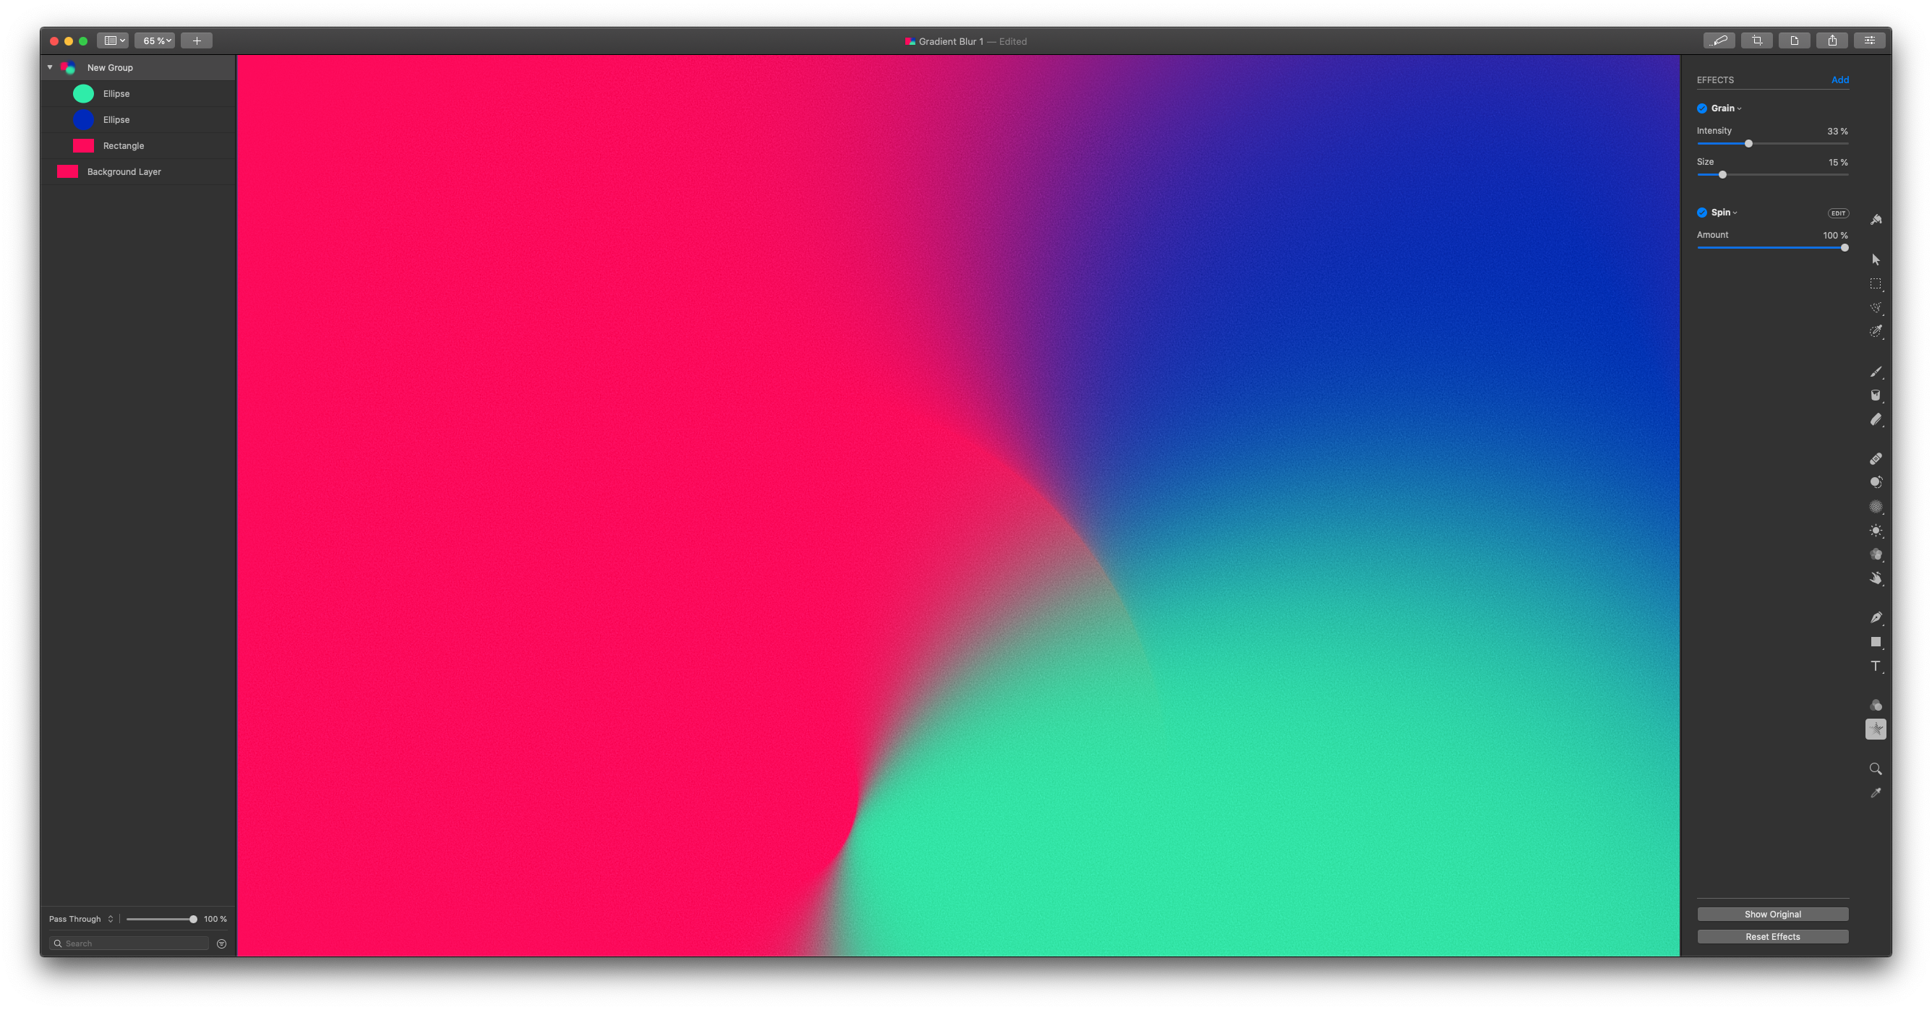Select the eyedropper color picker tool
Screen dimensions: 1932x1010
[x=1876, y=792]
